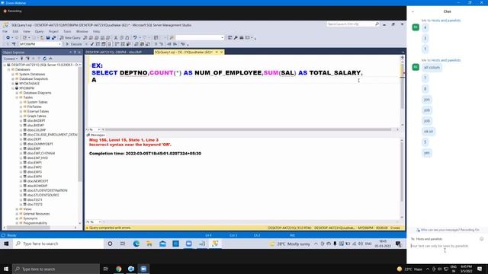The image size is (488, 274).
Task: Click the Cortana circle icon in the shared taskbar
Action: (110, 244)
